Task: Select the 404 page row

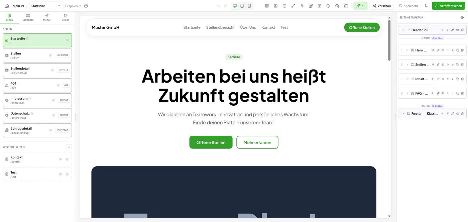Action: 37,85
